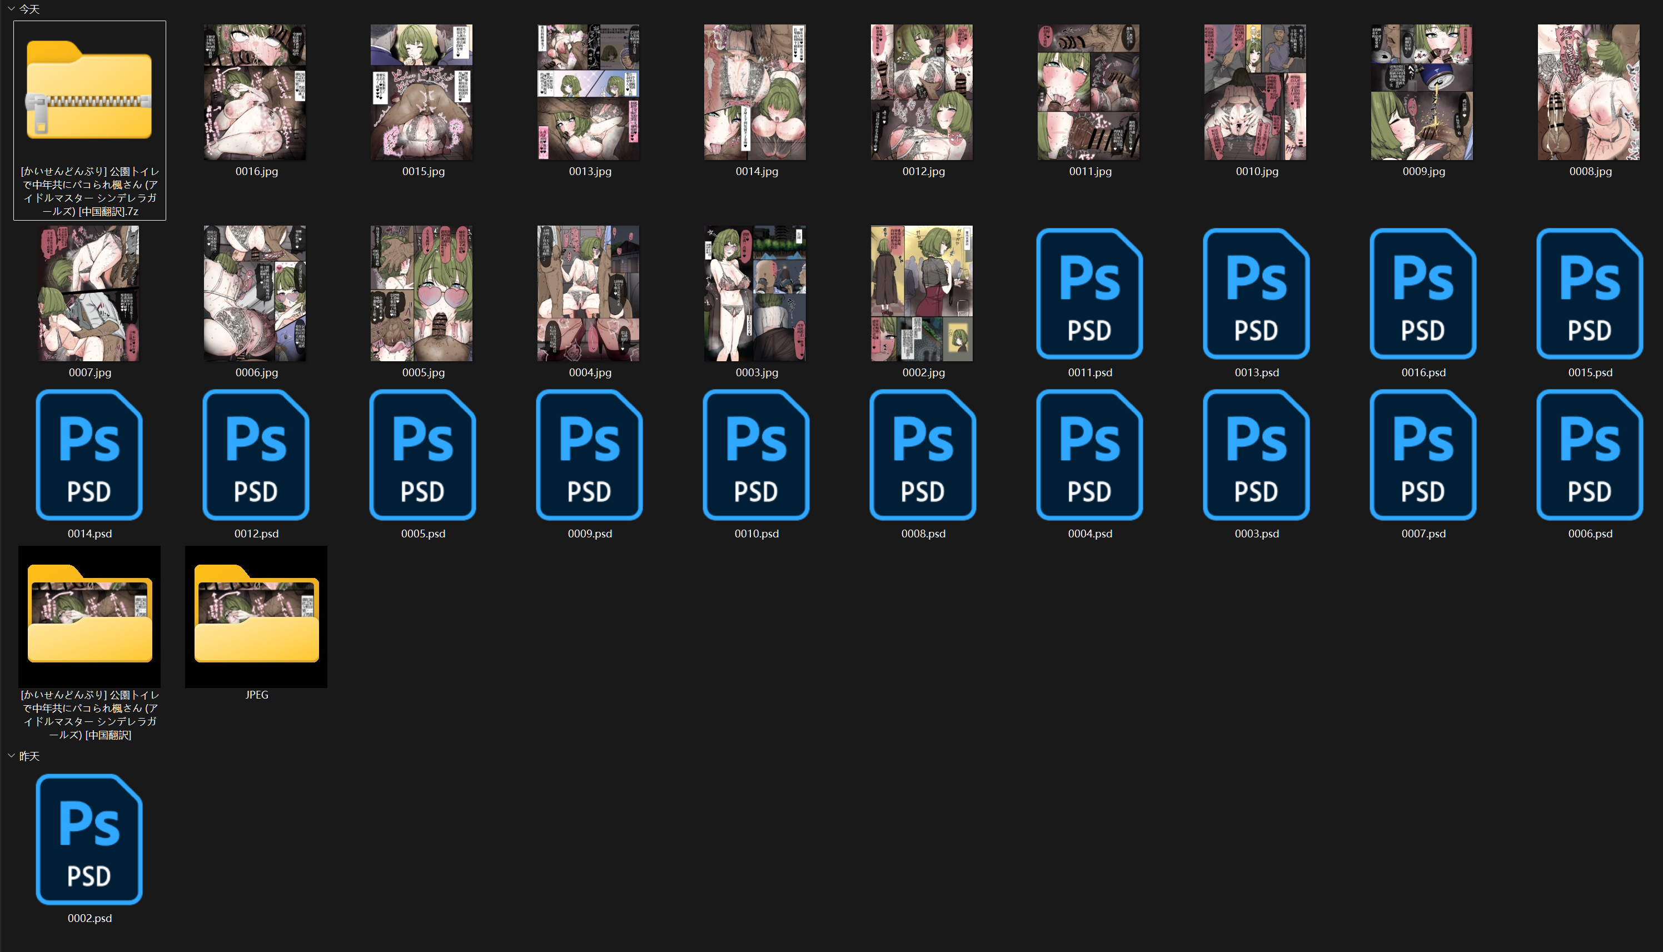Image resolution: width=1663 pixels, height=952 pixels.
Task: Collapse the 昨天 group
Action: 11,755
